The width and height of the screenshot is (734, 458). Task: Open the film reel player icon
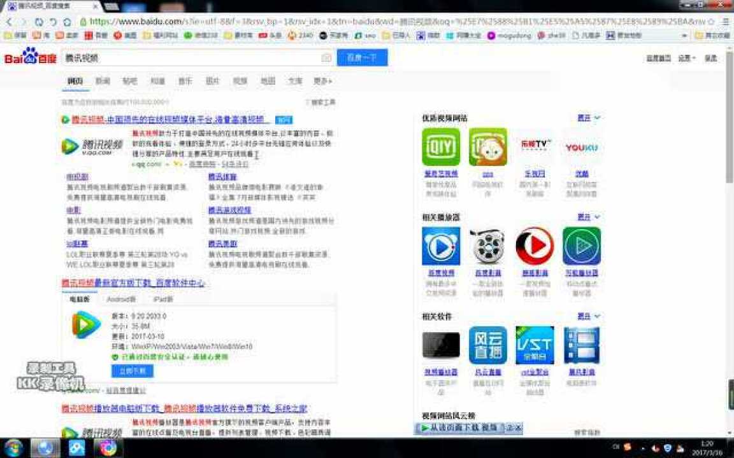coord(488,246)
